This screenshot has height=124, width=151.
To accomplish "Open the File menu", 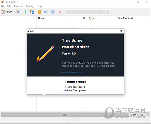I will [x=3, y=6].
